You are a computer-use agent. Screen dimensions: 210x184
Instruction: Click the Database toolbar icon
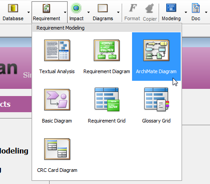click(13, 8)
